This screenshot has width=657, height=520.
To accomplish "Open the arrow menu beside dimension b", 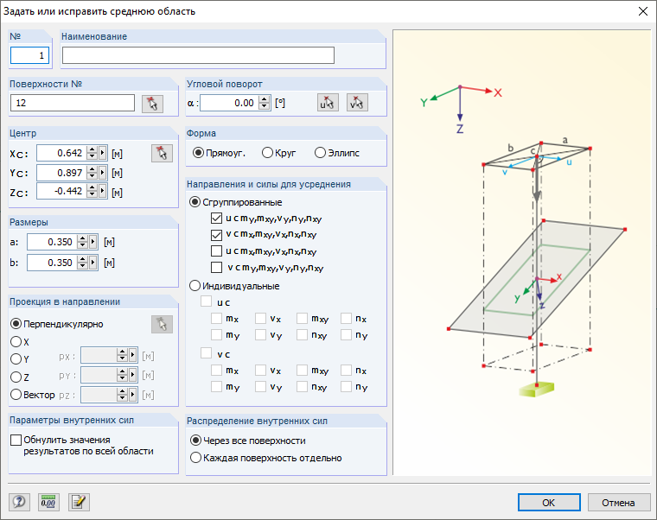I will click(x=93, y=263).
